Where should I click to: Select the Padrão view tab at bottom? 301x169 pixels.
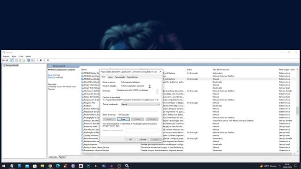[62, 157]
